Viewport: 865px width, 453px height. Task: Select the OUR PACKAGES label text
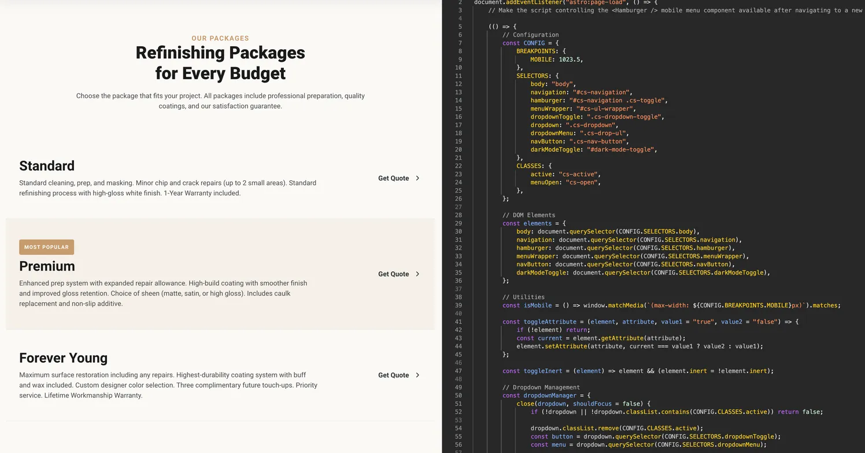click(x=220, y=38)
